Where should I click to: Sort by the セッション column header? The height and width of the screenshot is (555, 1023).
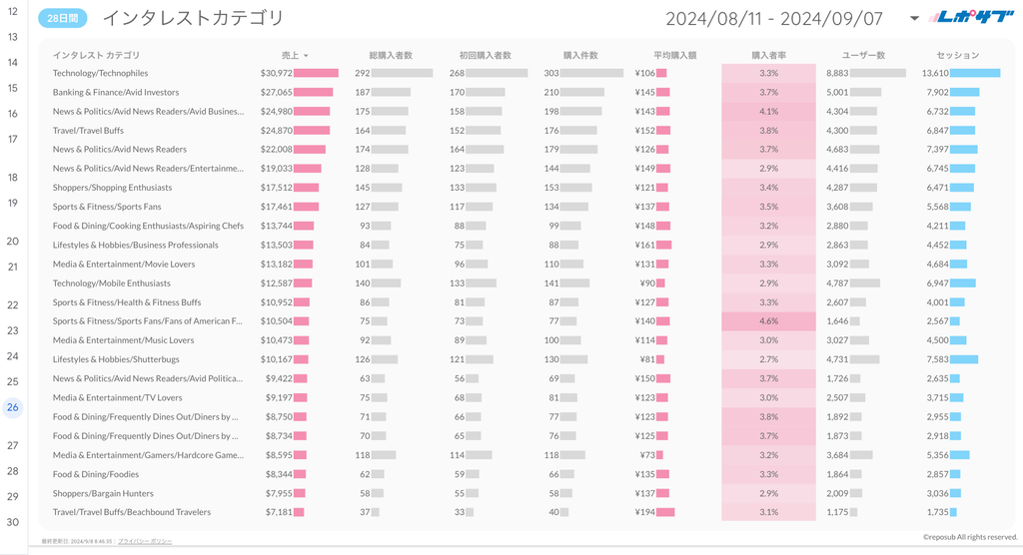tap(957, 55)
